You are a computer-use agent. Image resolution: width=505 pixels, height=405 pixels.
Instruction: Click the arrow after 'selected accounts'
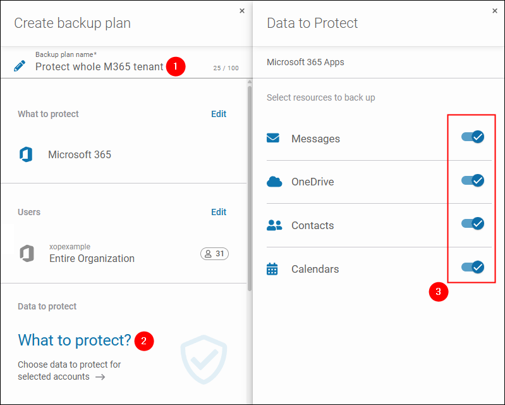coord(100,377)
